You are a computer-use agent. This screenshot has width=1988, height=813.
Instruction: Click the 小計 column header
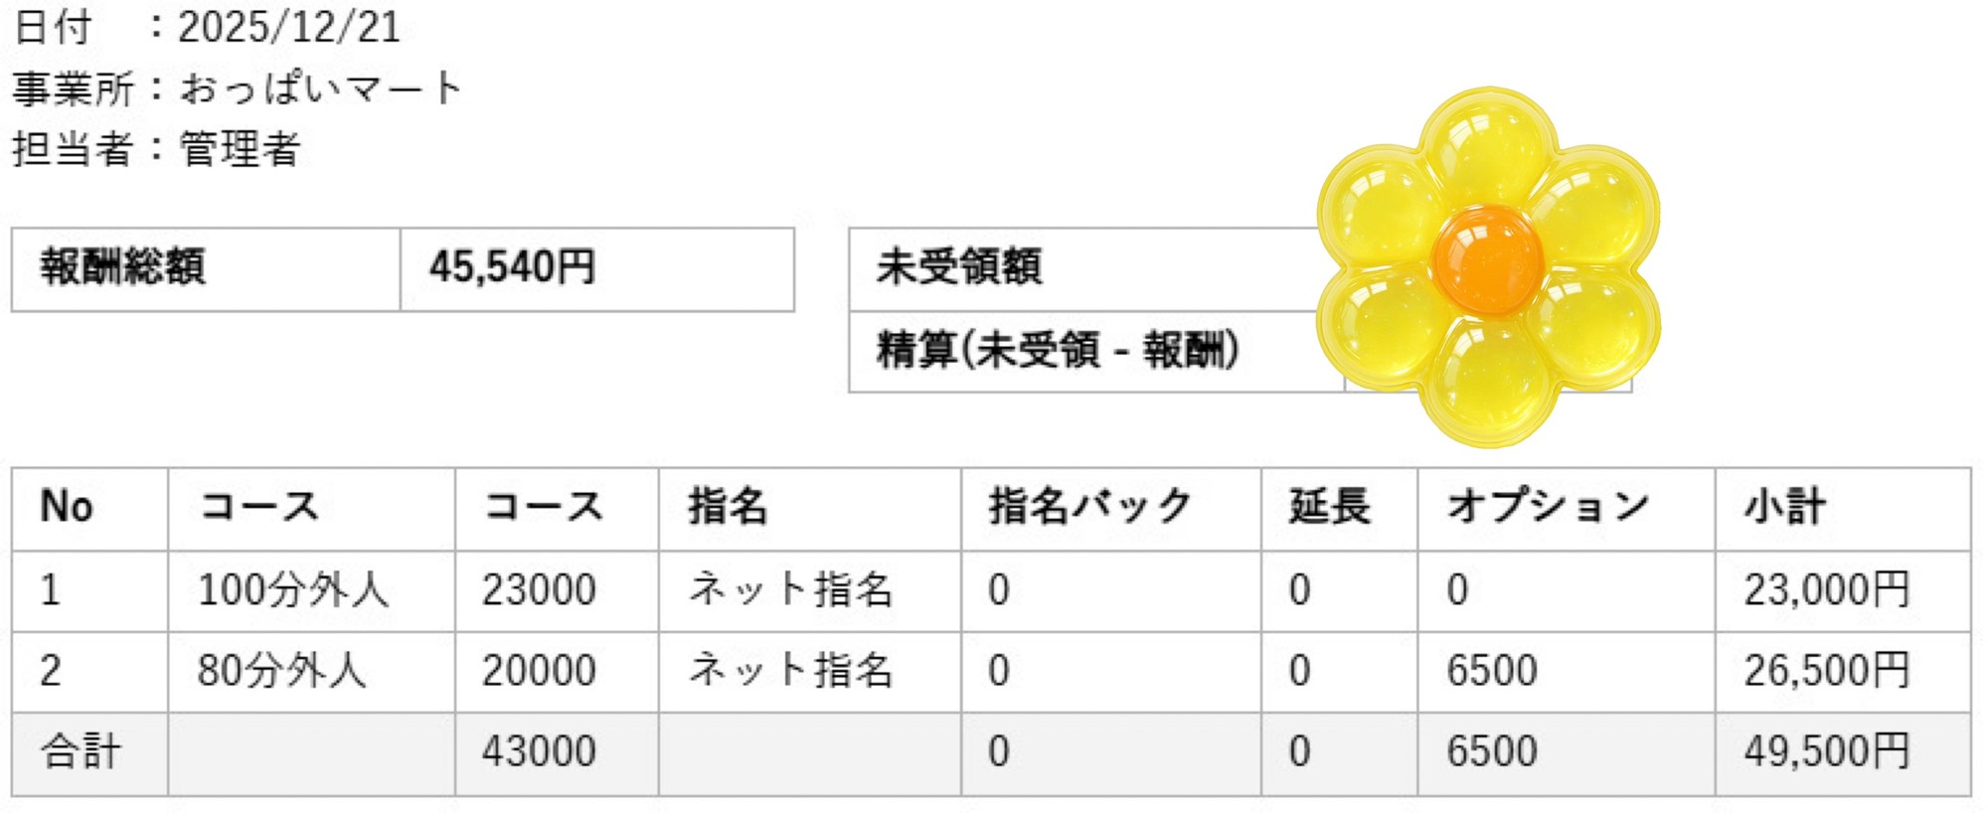(1785, 507)
